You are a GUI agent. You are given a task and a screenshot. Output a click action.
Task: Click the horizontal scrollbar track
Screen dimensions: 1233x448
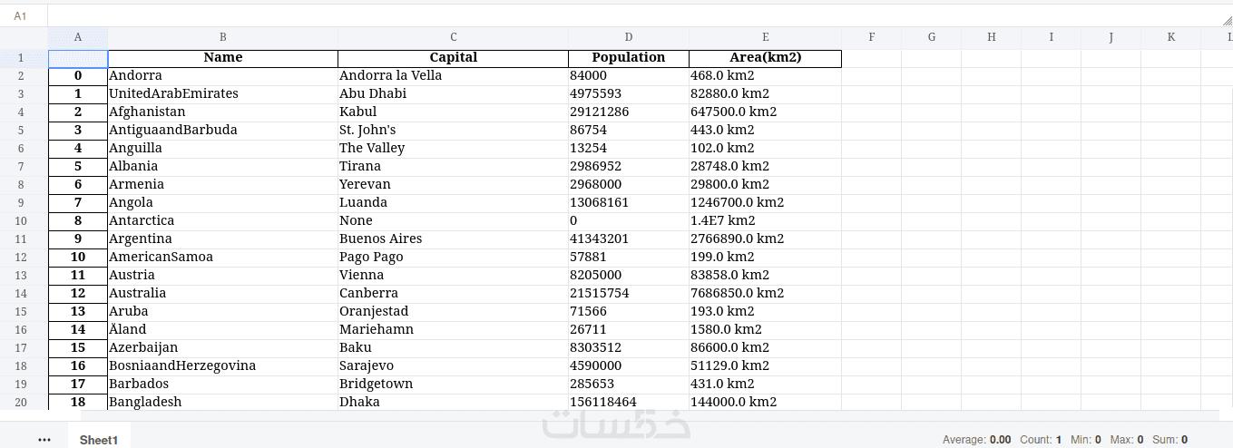[635, 415]
